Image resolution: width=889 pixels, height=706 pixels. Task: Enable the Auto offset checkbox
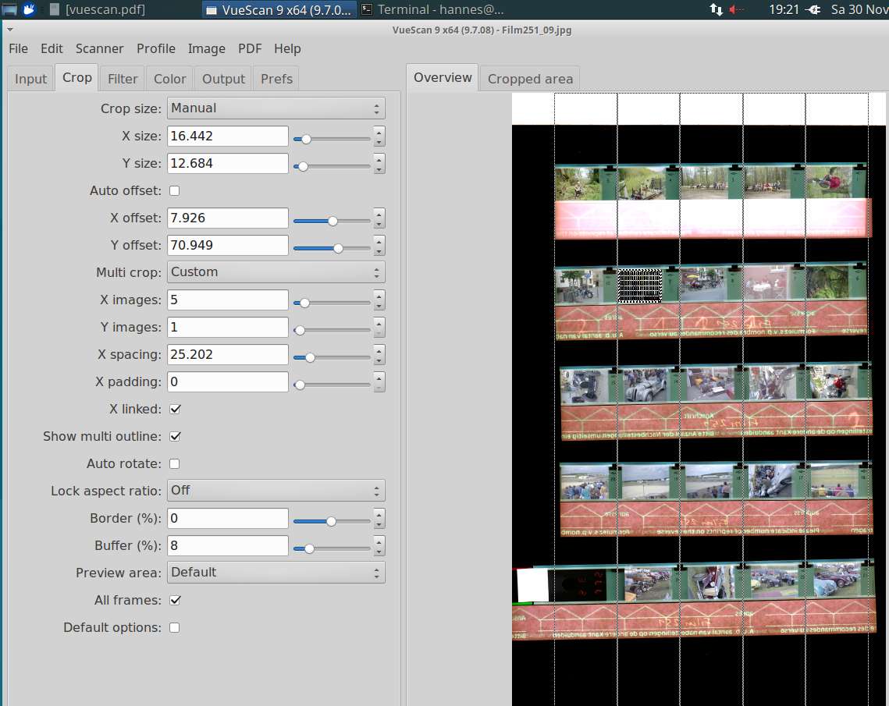(175, 190)
